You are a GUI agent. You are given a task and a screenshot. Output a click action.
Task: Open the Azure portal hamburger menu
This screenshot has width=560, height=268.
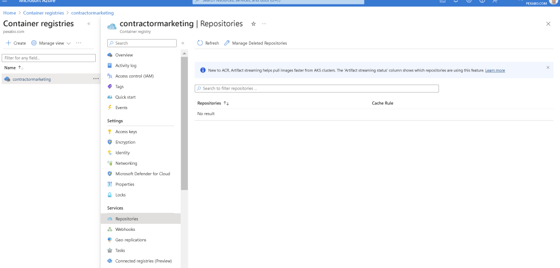click(4, 2)
